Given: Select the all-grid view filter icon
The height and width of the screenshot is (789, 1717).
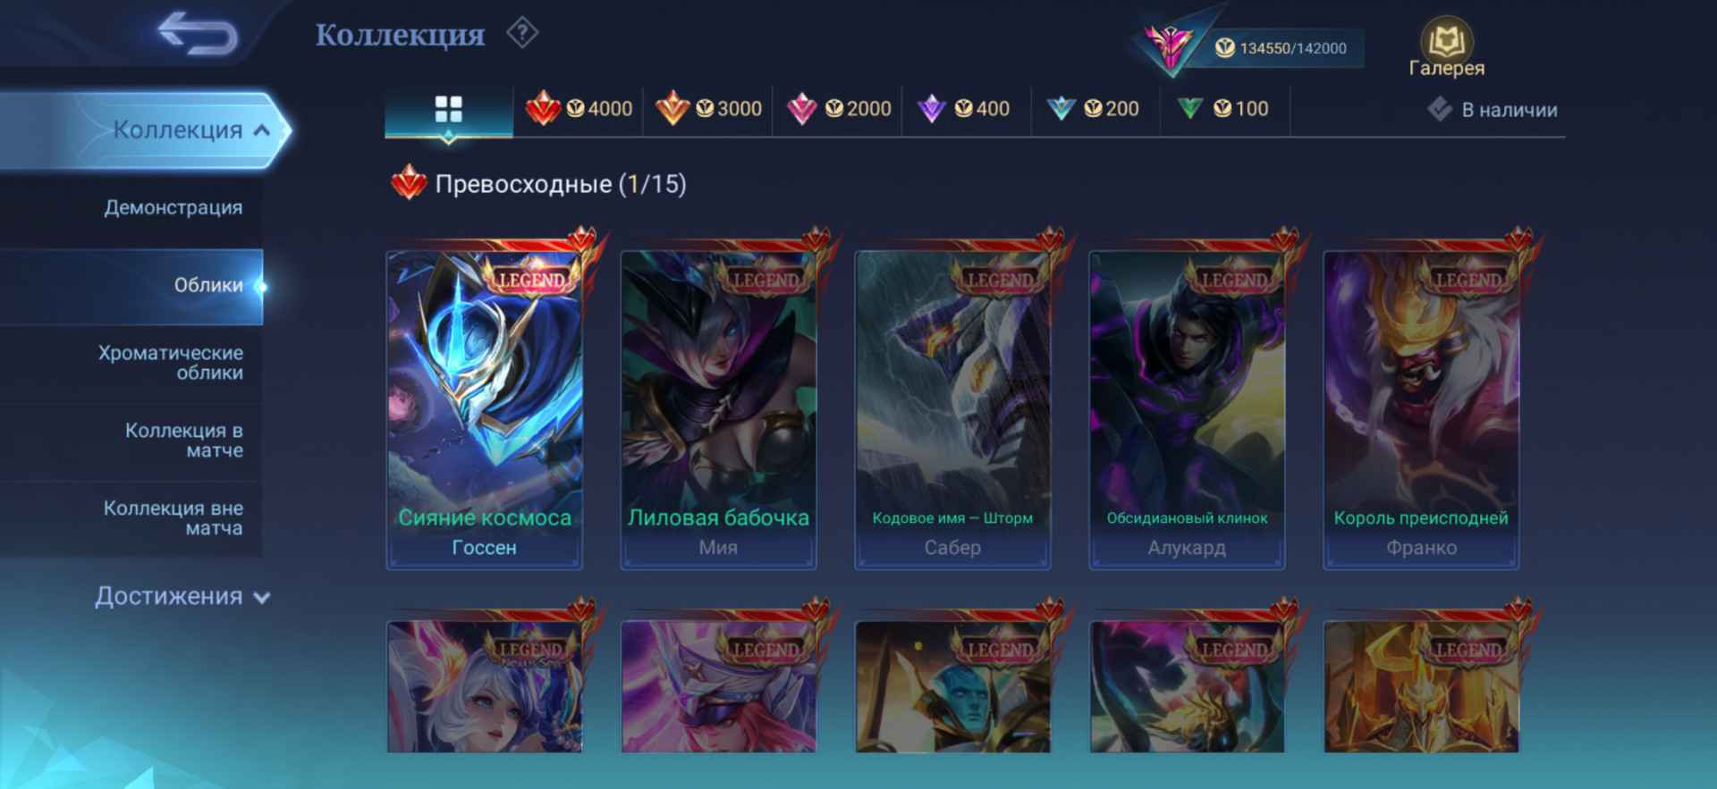Looking at the screenshot, I should [449, 110].
